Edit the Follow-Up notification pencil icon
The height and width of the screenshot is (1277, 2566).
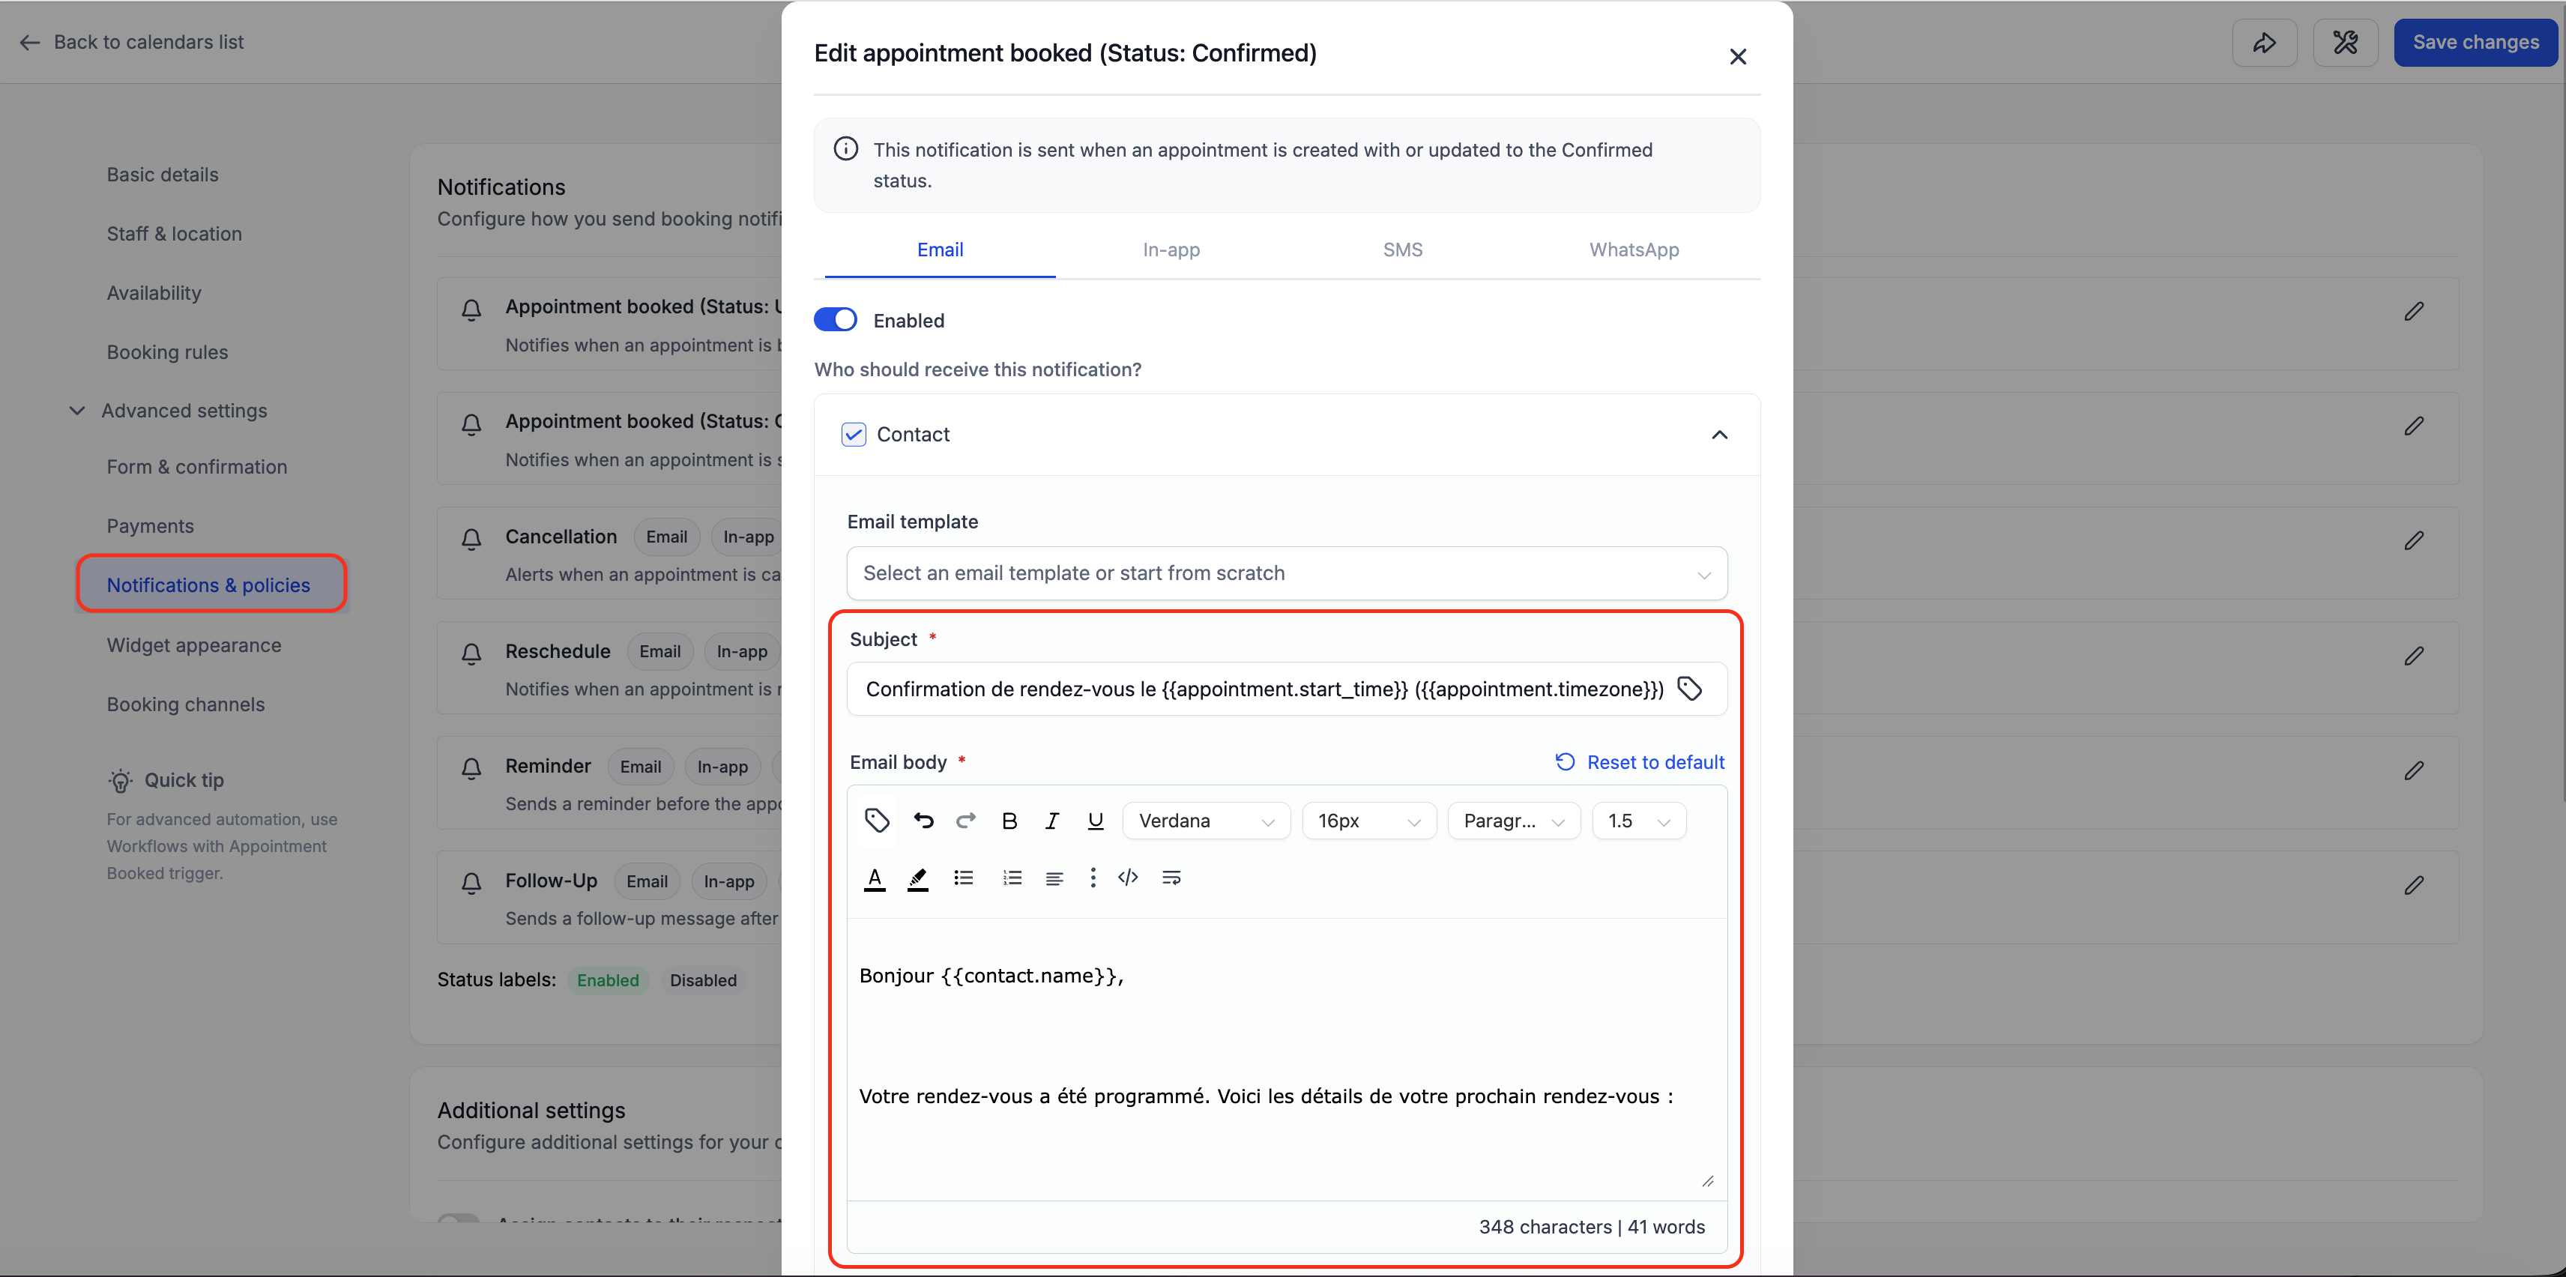pyautogui.click(x=2414, y=884)
